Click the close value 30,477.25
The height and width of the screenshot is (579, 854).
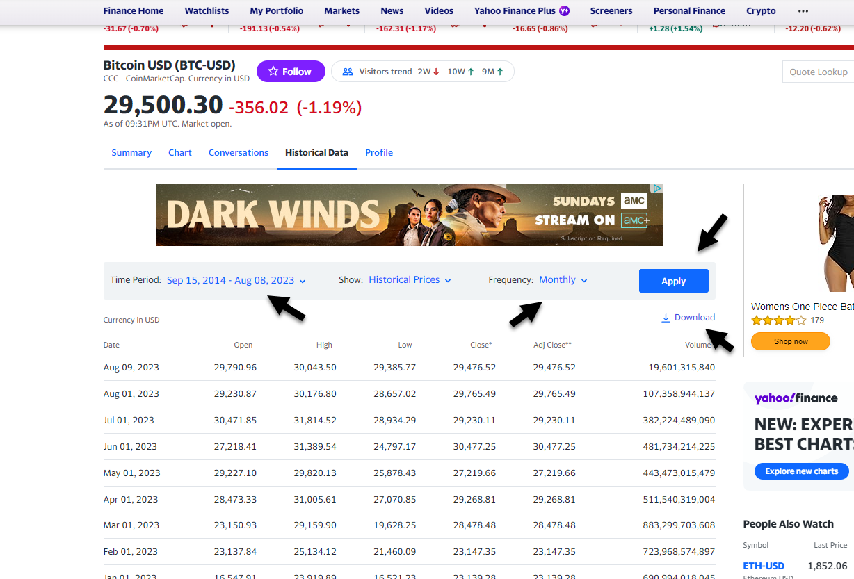pos(474,447)
